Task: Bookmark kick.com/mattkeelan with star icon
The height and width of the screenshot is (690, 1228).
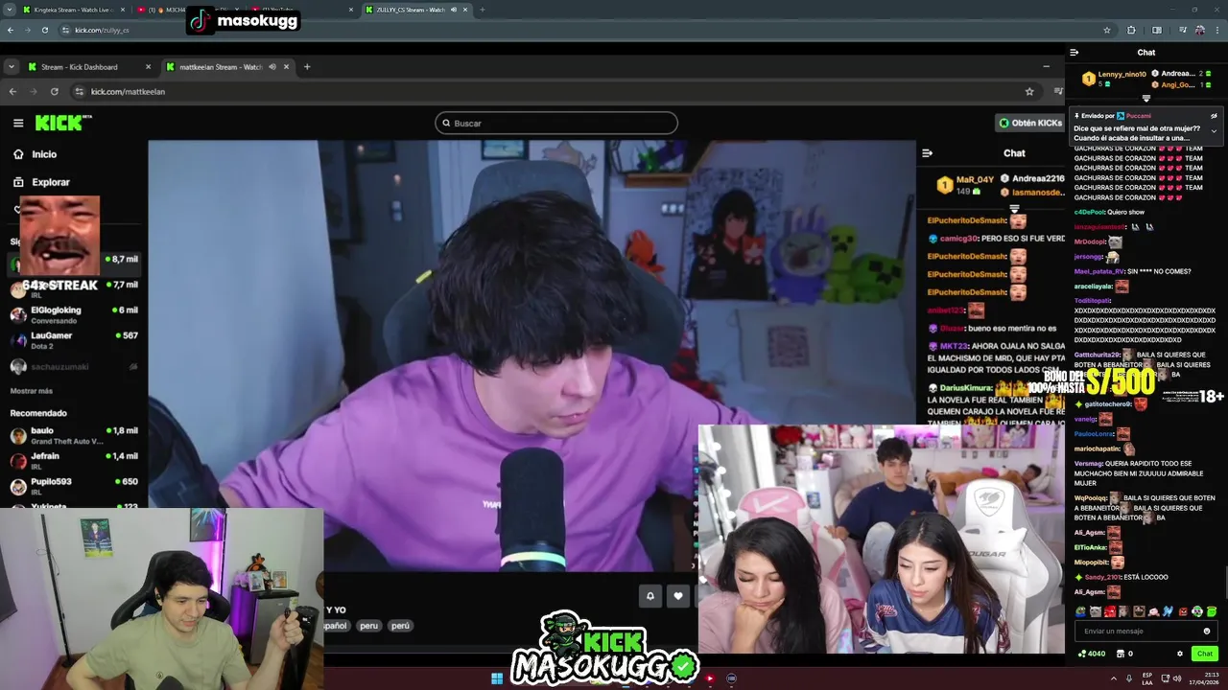Action: coord(1029,92)
